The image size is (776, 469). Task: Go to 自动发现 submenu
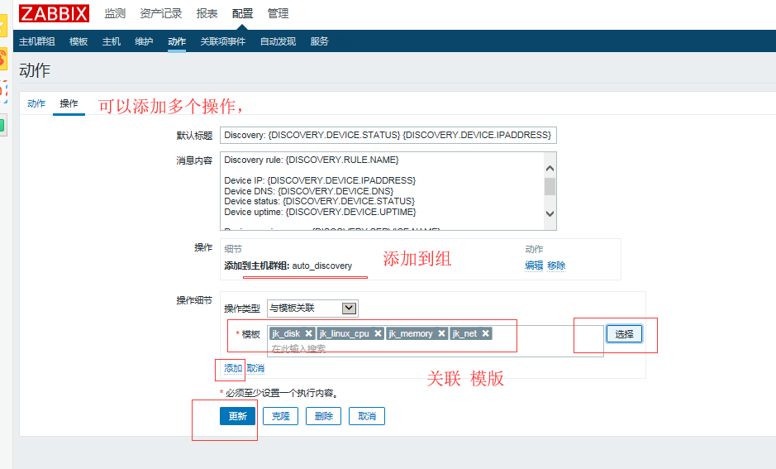[279, 41]
